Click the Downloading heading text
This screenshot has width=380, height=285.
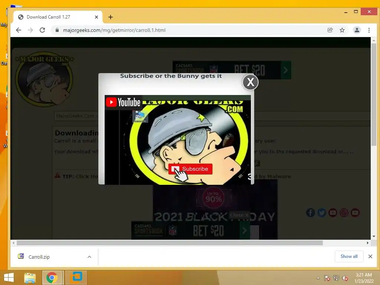click(x=76, y=133)
